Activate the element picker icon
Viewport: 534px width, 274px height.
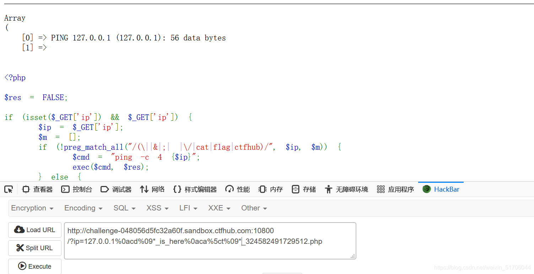tap(9, 190)
